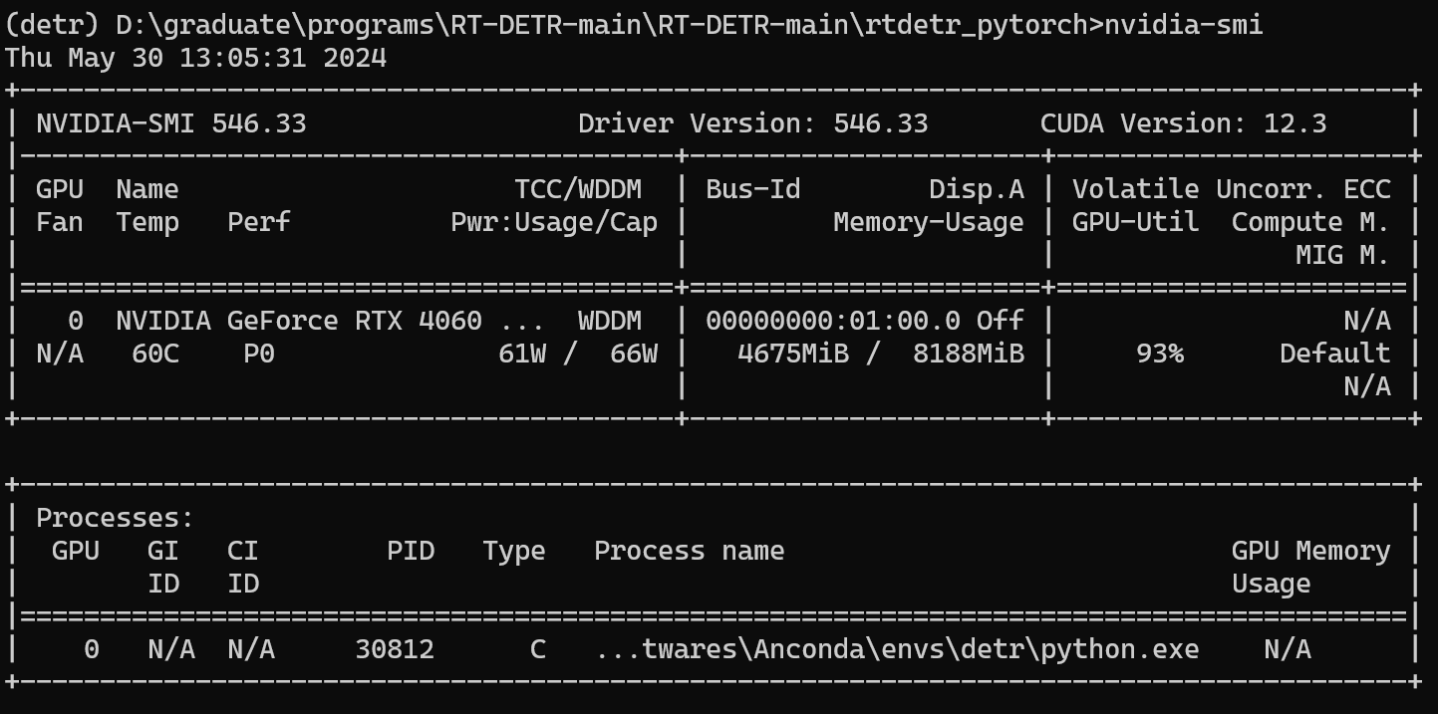Click the P0 performance state value
Screen dimensions: 1438x714
click(259, 354)
